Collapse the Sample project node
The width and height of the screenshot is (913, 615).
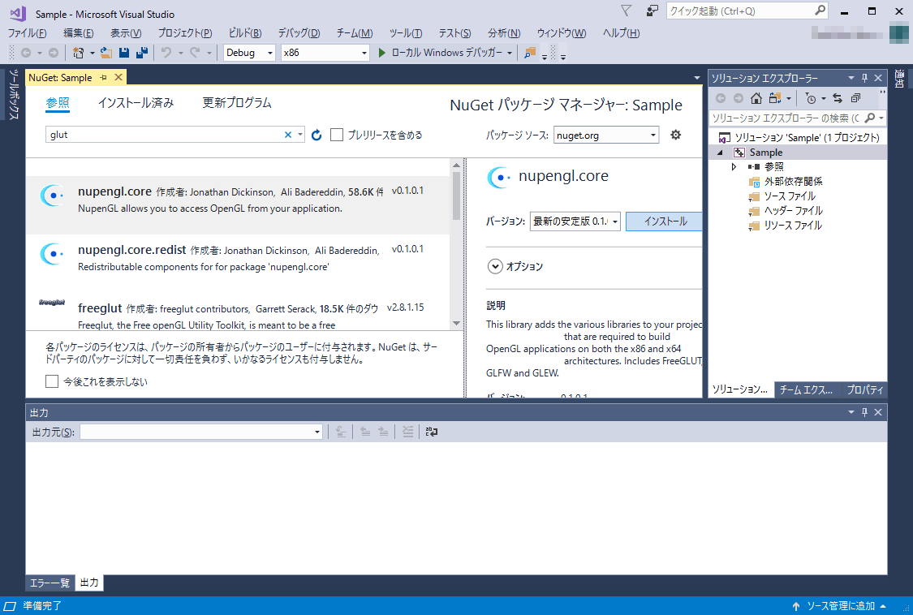[721, 153]
